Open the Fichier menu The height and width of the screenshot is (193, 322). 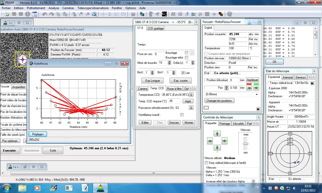click(6, 8)
